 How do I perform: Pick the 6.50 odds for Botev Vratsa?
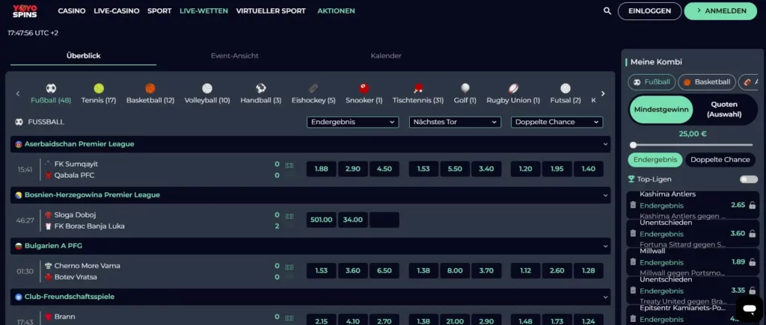point(384,270)
